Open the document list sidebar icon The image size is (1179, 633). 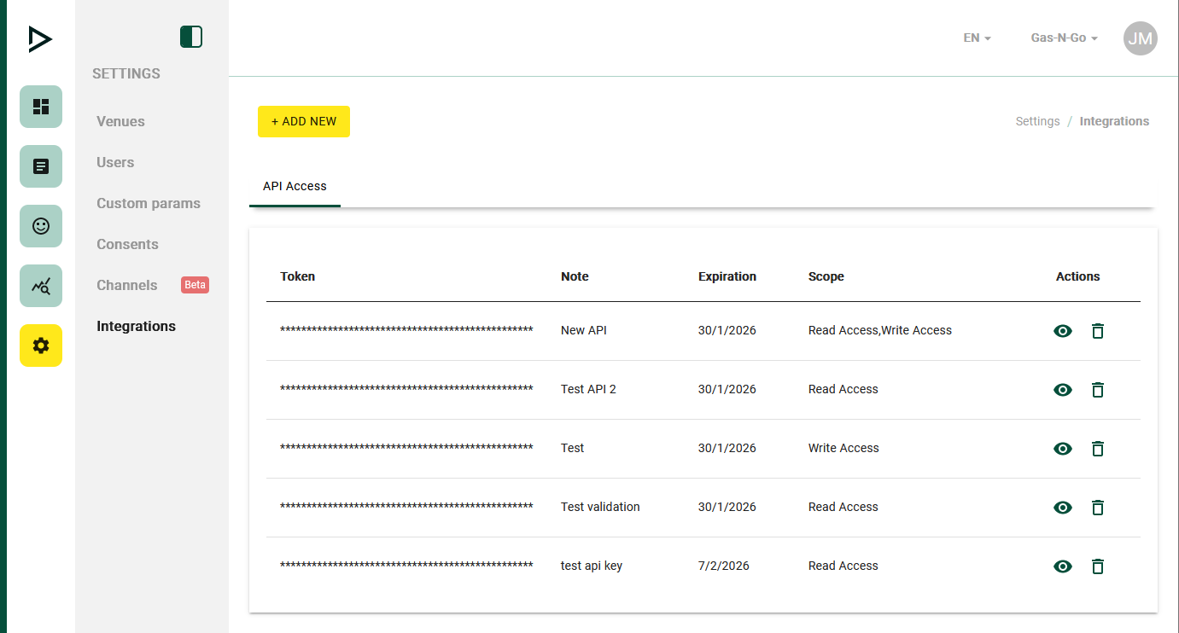click(x=41, y=166)
